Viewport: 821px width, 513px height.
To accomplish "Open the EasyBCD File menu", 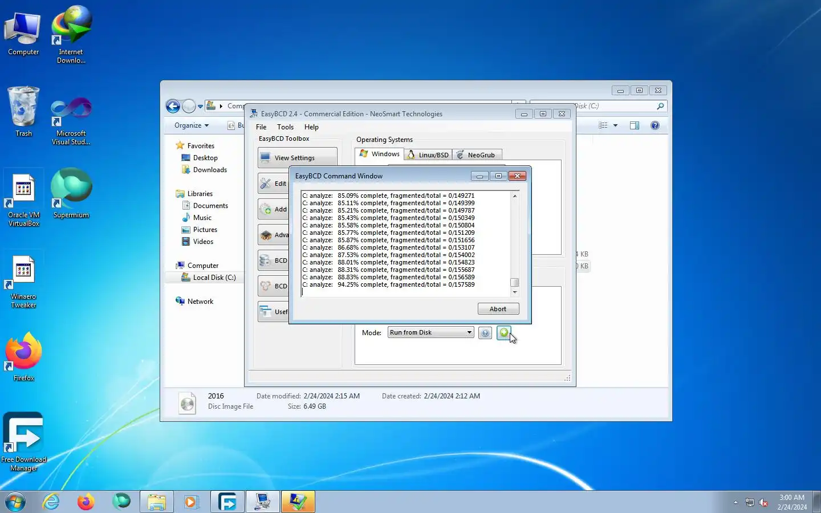I will [261, 127].
